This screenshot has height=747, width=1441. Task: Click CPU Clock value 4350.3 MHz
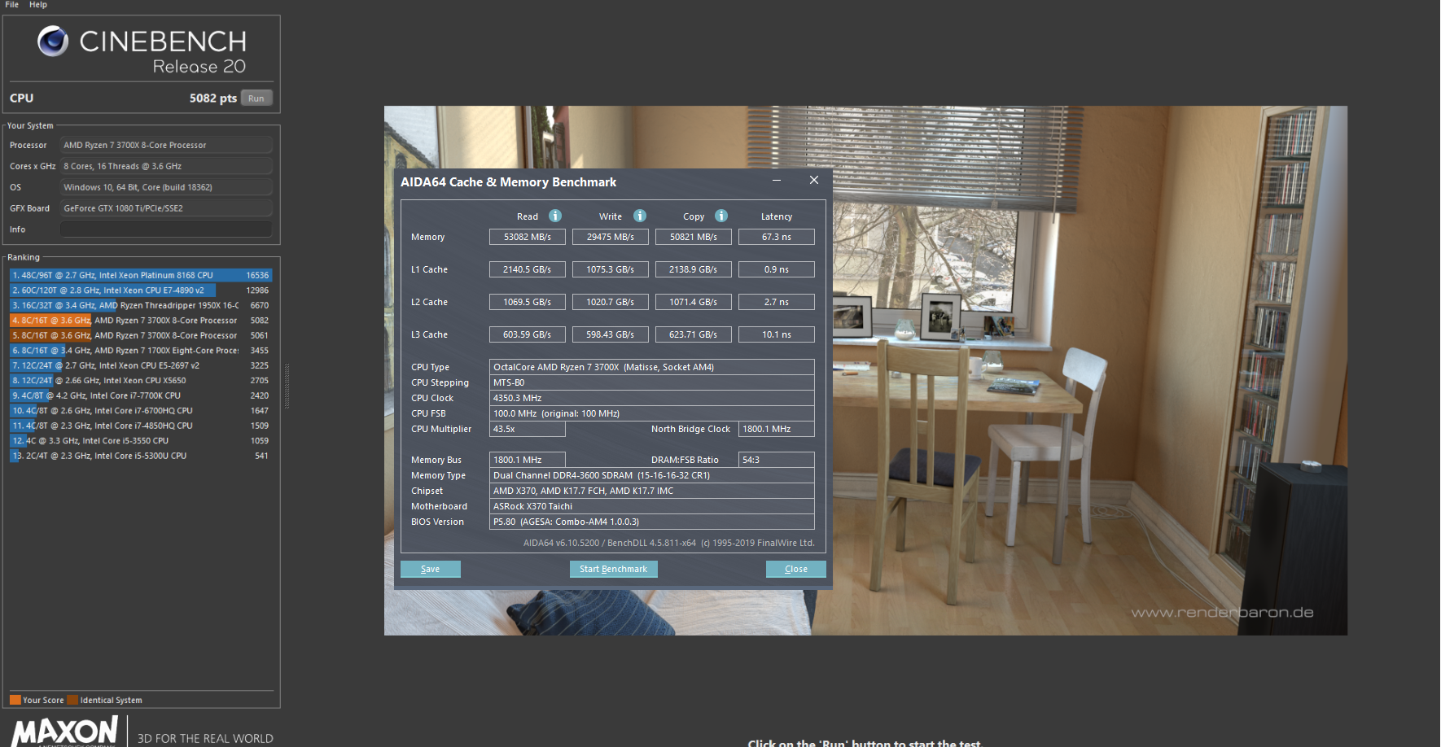click(x=652, y=398)
